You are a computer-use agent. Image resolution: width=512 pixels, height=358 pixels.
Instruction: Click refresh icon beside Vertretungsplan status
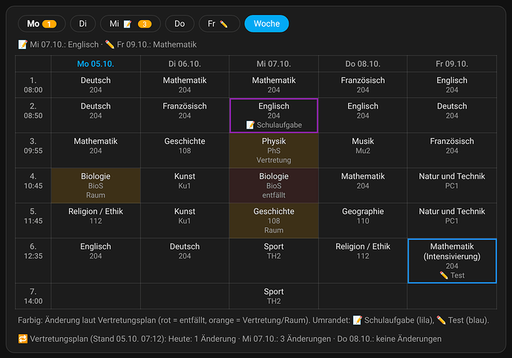pyautogui.click(x=23, y=339)
